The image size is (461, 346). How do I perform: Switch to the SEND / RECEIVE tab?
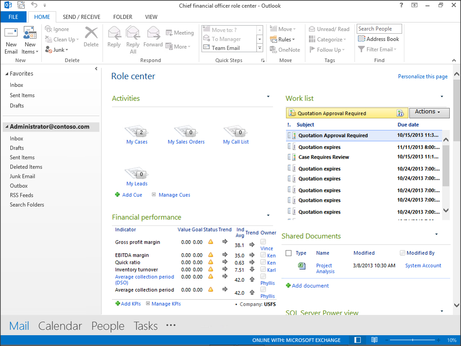81,17
